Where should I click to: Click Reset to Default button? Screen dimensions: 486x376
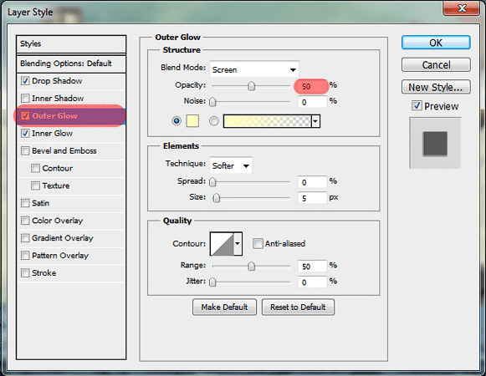pyautogui.click(x=298, y=307)
